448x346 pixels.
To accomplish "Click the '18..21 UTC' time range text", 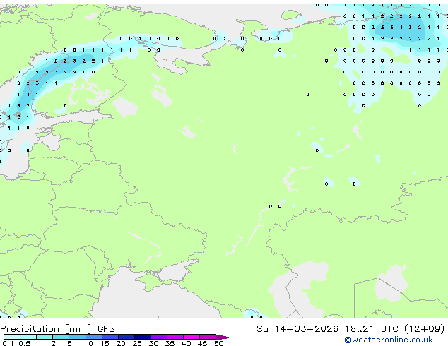I will 372,329.
